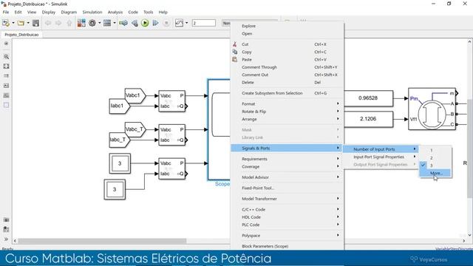
Task: Choose Explore in the context menu
Action: pos(287,26)
